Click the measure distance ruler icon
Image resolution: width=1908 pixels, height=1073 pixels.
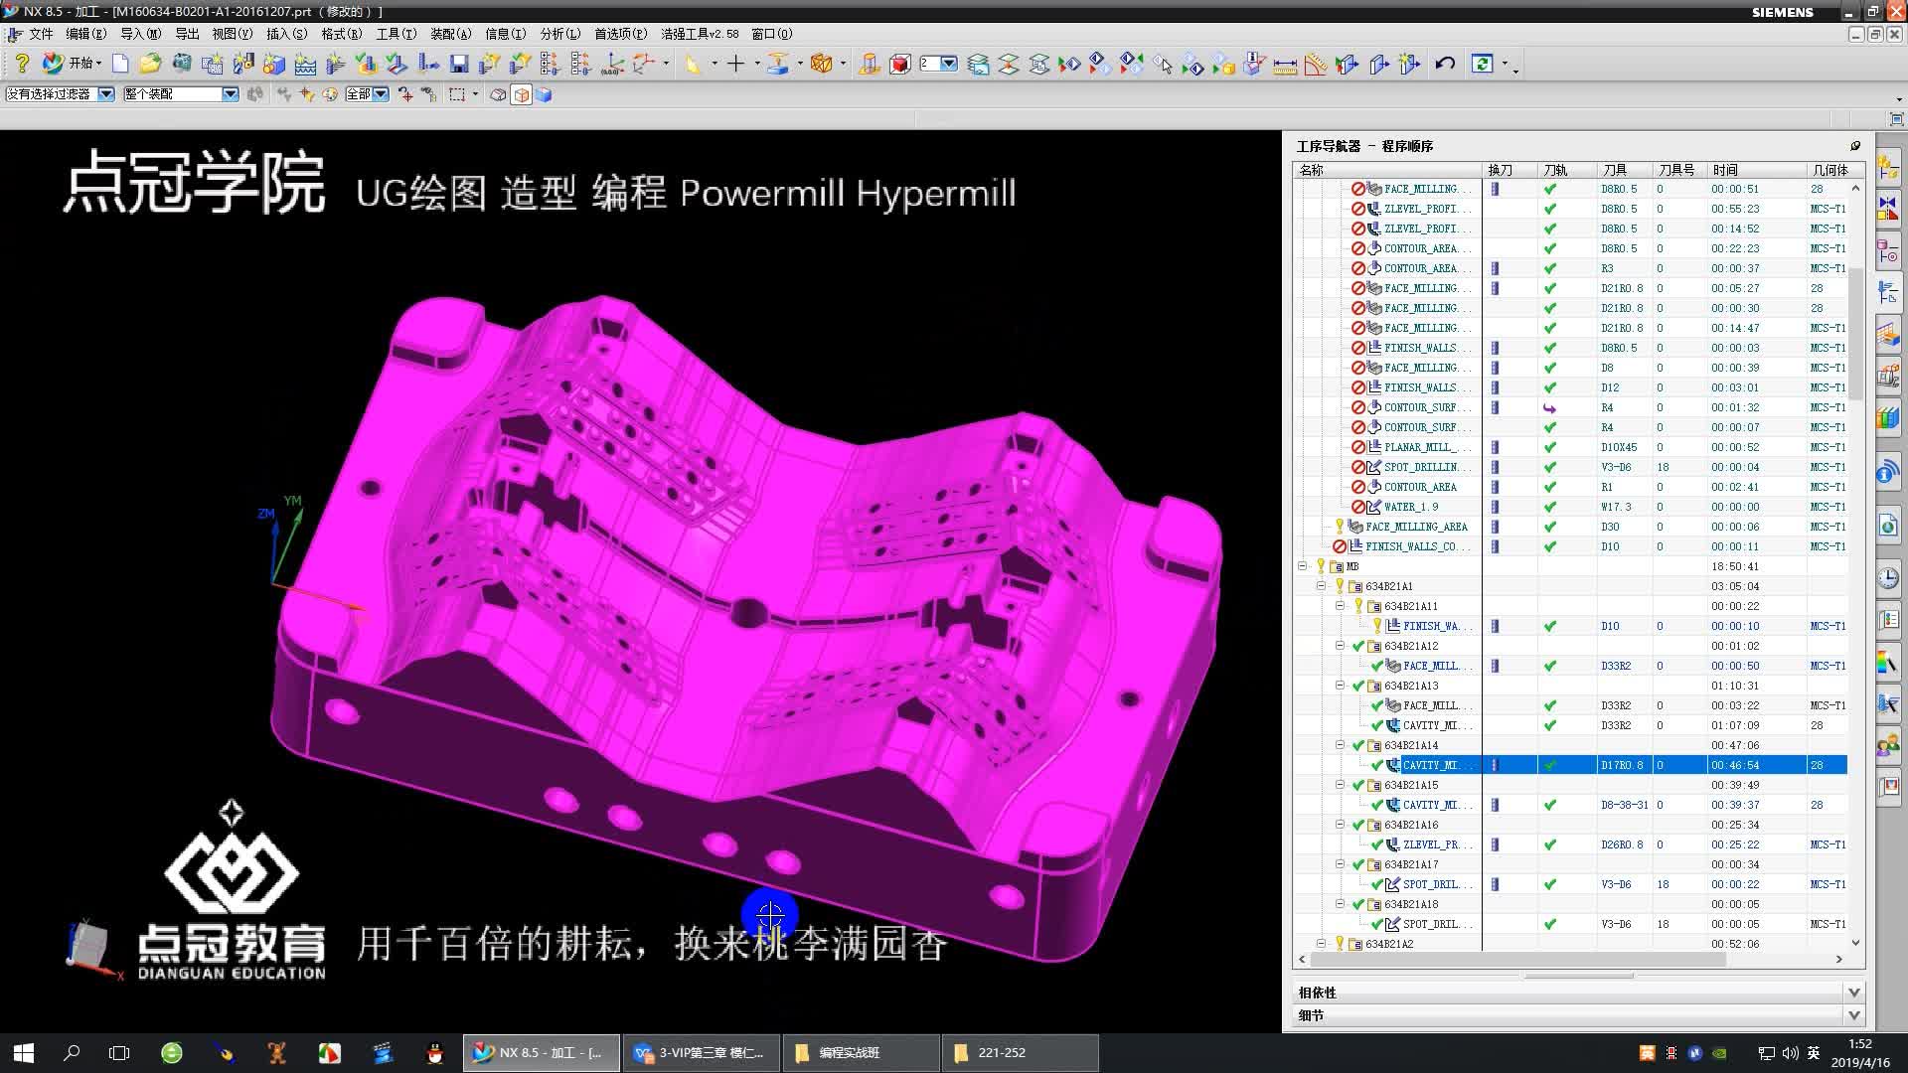[1285, 66]
